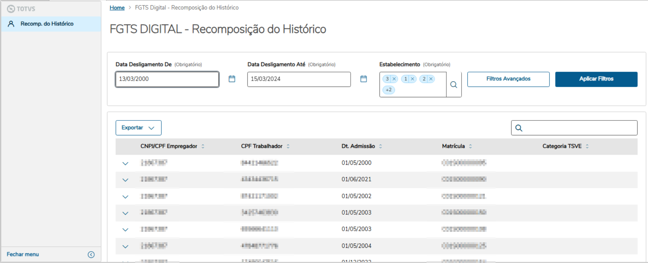Select the 01/06/2021 admission date cell

pyautogui.click(x=356, y=179)
